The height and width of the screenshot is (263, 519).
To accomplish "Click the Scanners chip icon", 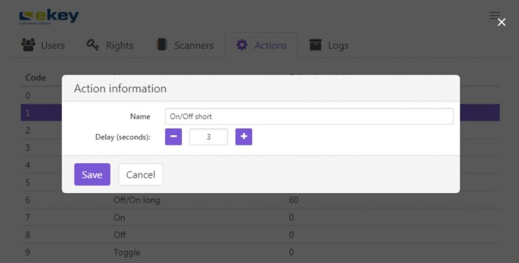I will coord(162,44).
